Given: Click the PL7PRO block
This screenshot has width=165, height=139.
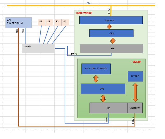Looking at the screenshot, I should click(x=135, y=76).
